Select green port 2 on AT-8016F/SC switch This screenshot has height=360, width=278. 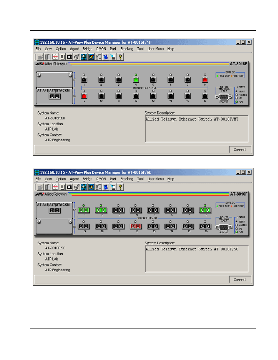coord(101,210)
